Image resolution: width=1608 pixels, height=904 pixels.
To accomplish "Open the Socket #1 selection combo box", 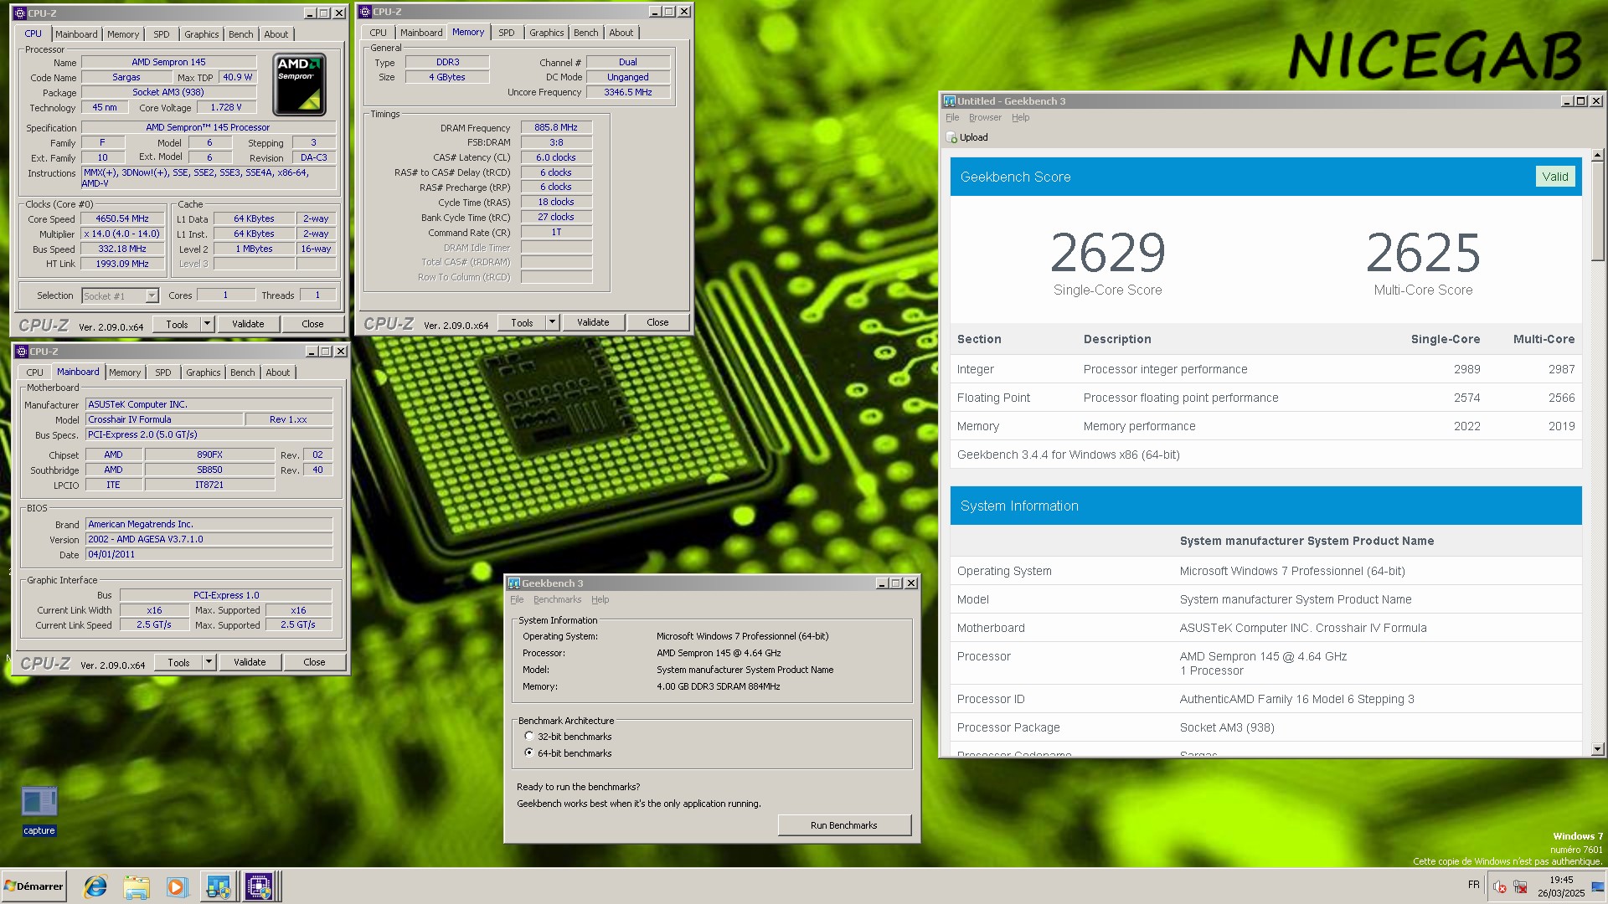I will pos(120,295).
